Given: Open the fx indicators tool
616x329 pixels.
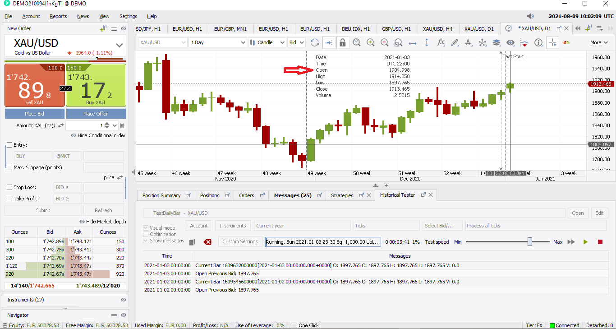Looking at the screenshot, I should click(441, 42).
